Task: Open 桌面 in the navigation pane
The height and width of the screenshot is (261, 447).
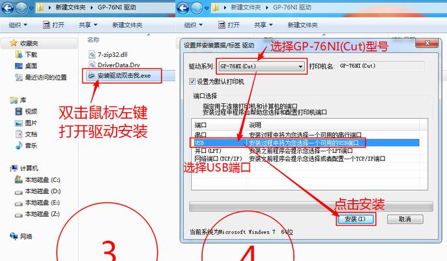Action: click(25, 66)
